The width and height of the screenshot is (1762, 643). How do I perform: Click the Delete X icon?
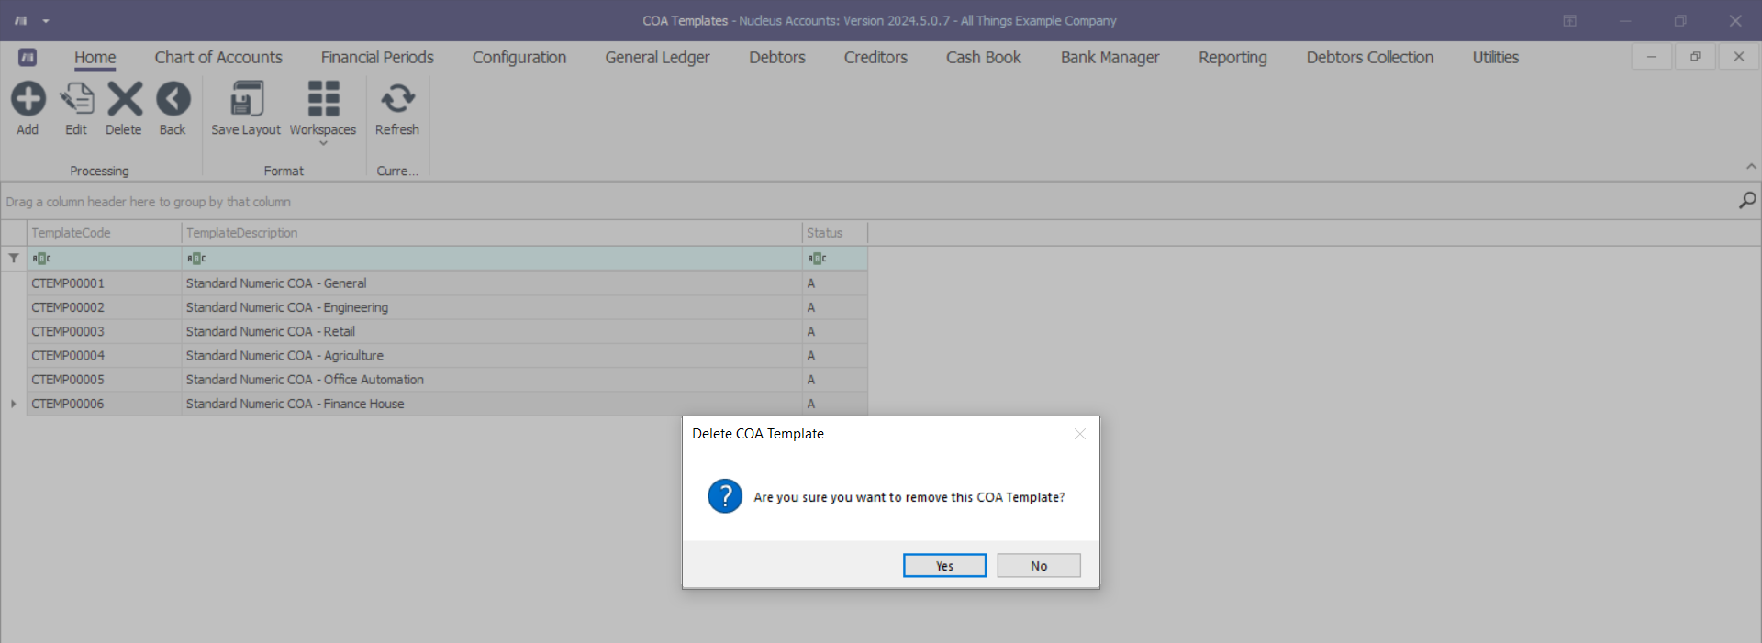click(x=125, y=99)
